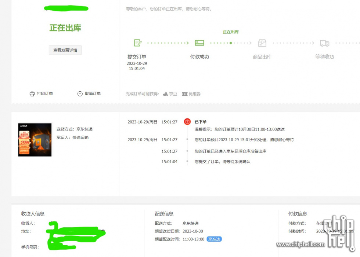Click the 等待收货 step label
360x257 pixels.
coord(325,57)
